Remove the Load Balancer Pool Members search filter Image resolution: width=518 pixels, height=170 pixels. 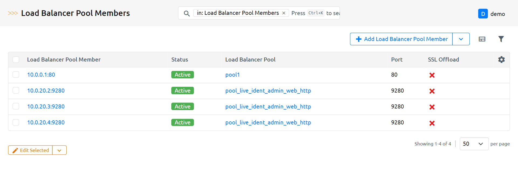click(x=284, y=13)
